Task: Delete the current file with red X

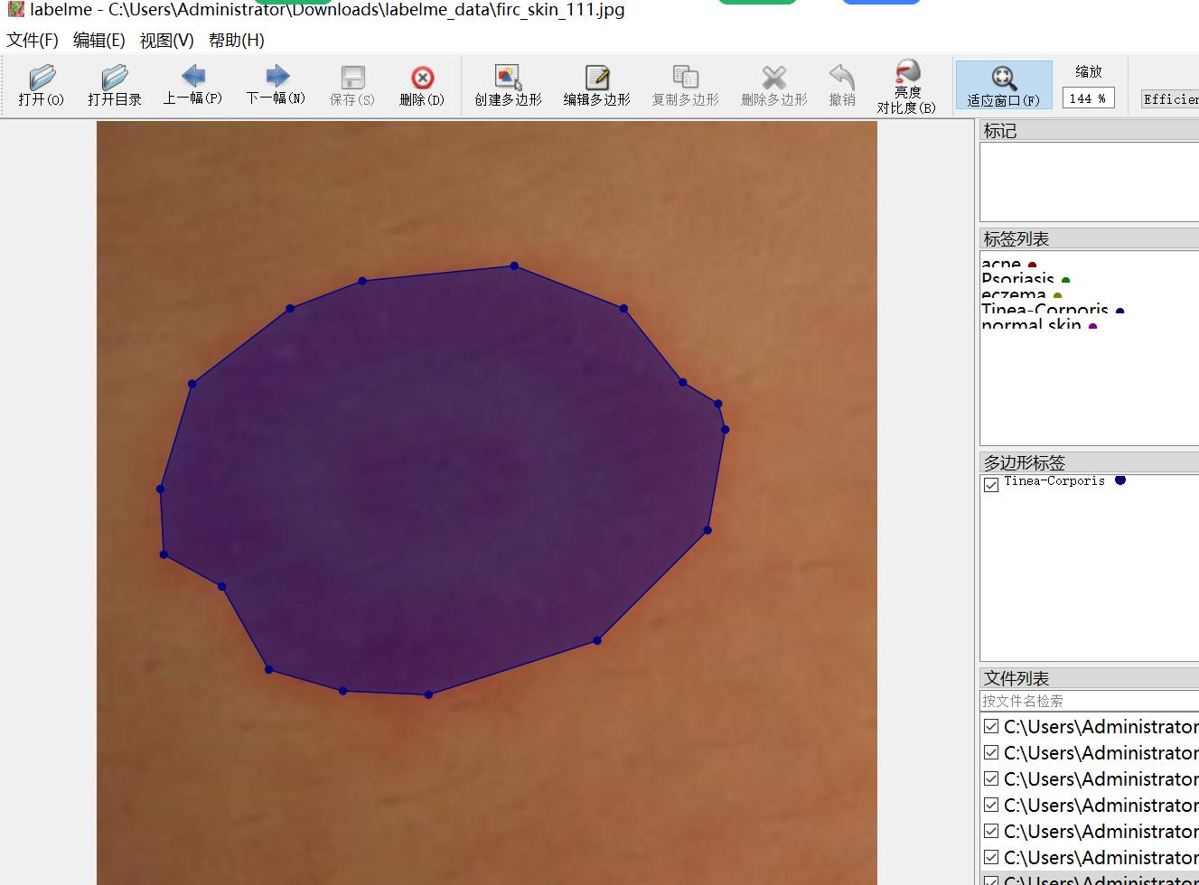Action: (x=422, y=85)
